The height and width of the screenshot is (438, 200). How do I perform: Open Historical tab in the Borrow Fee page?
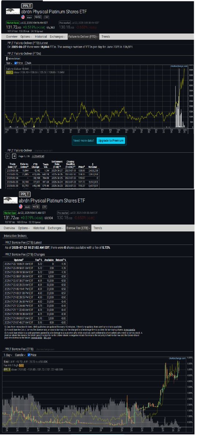(x=39, y=228)
